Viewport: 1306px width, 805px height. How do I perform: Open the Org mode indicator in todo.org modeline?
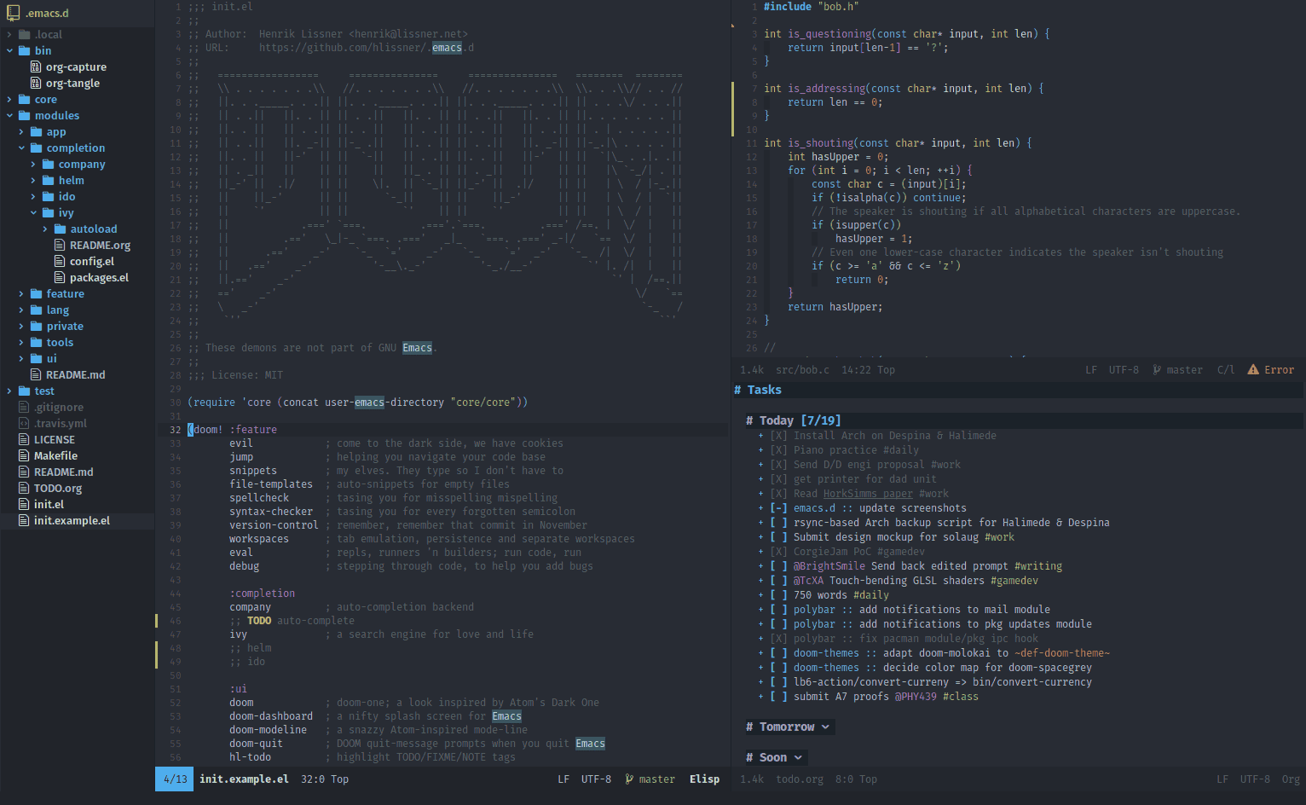(x=1289, y=779)
